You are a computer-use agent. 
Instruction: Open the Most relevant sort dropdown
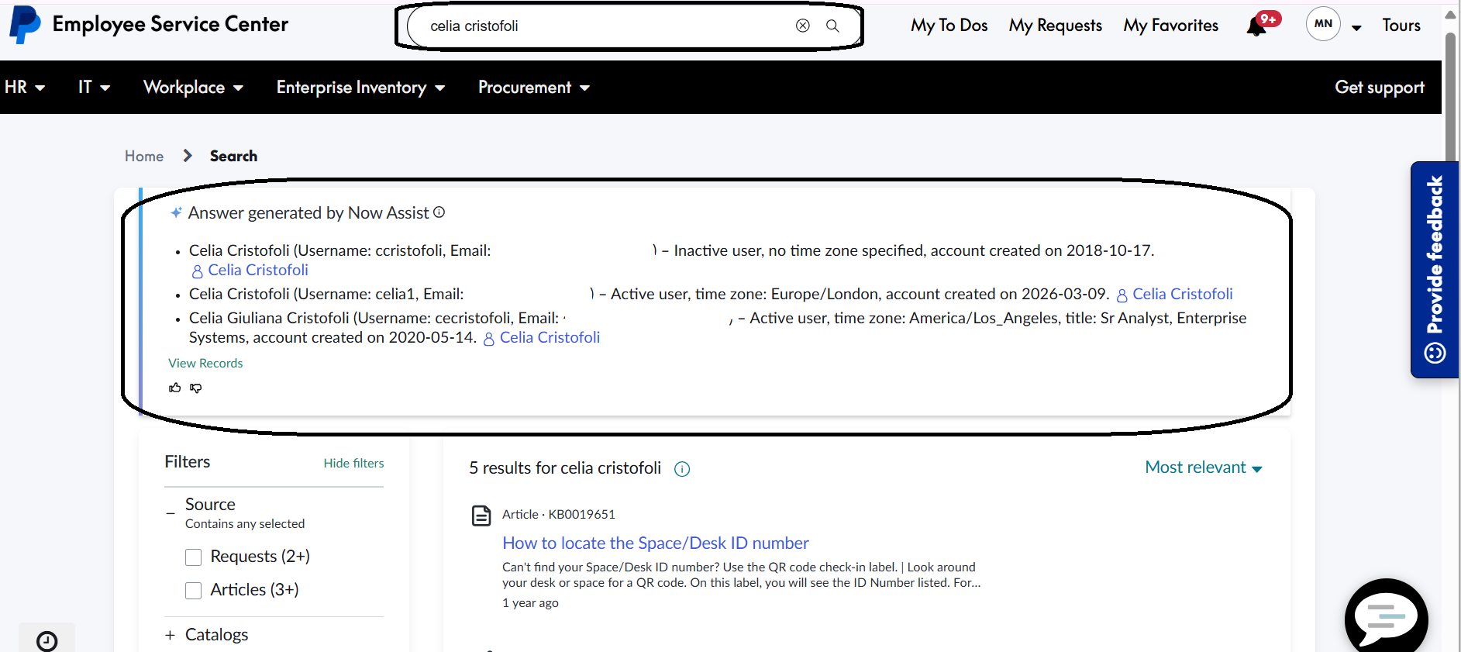tap(1203, 467)
